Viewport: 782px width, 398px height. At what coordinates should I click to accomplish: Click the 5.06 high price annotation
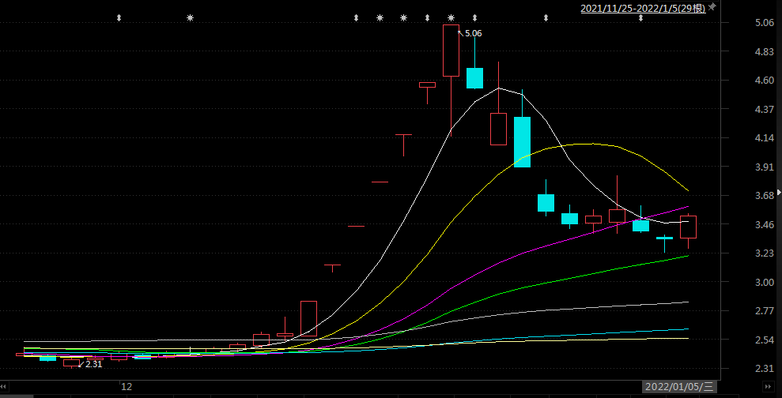tap(472, 33)
